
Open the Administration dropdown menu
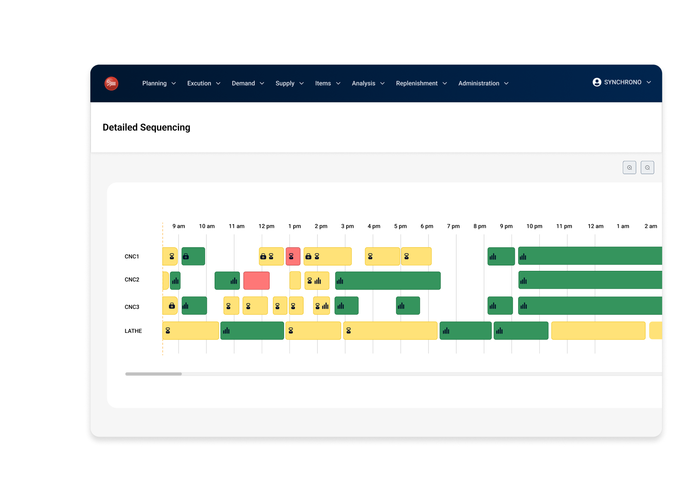coord(483,84)
